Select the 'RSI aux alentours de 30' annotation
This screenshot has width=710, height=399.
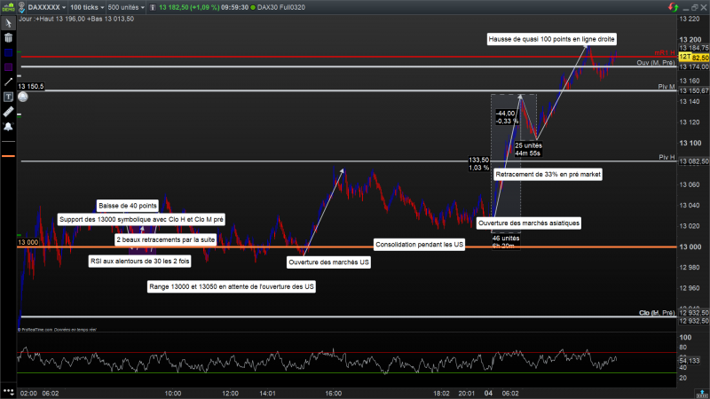(140, 261)
